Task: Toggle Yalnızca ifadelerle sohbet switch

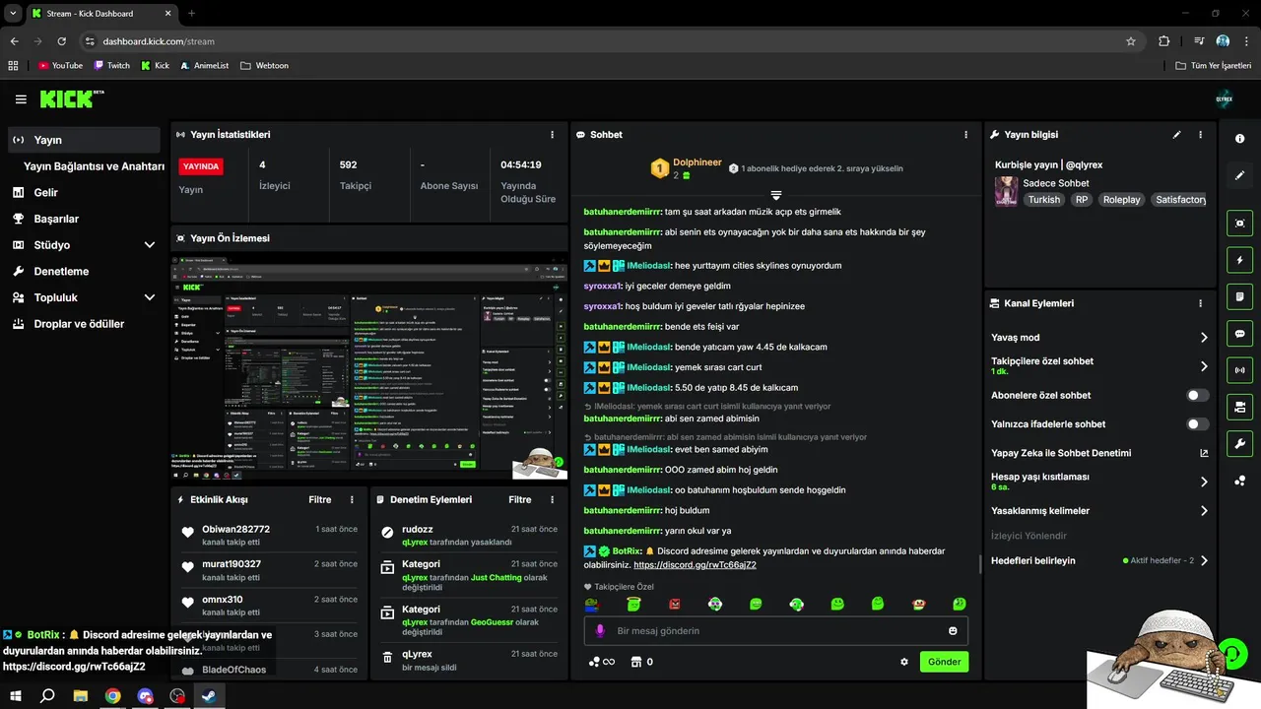Action: pos(1198,424)
